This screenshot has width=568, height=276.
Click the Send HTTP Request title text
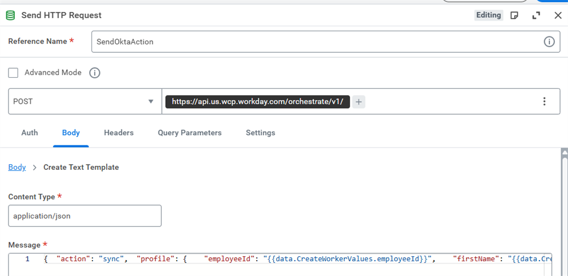pos(61,15)
